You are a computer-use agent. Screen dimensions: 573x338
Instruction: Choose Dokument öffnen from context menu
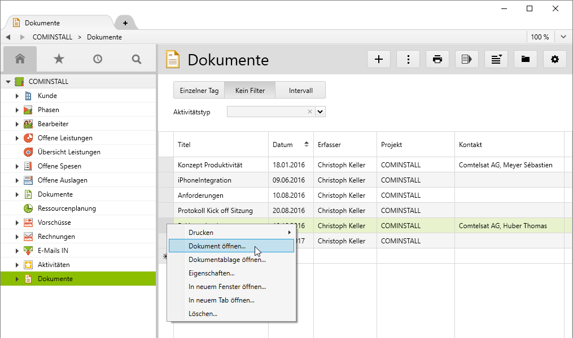point(217,246)
